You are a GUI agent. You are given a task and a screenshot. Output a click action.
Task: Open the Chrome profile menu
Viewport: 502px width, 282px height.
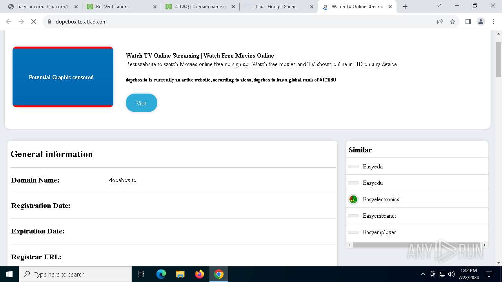point(481,22)
